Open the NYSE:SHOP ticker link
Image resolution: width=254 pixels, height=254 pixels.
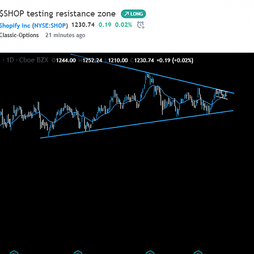pos(50,25)
